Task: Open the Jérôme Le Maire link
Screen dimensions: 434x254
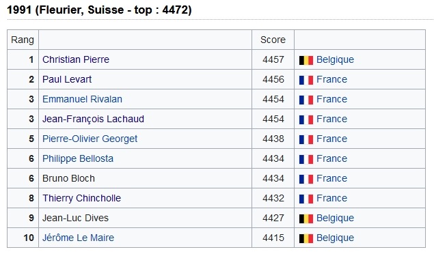Action: tap(78, 238)
